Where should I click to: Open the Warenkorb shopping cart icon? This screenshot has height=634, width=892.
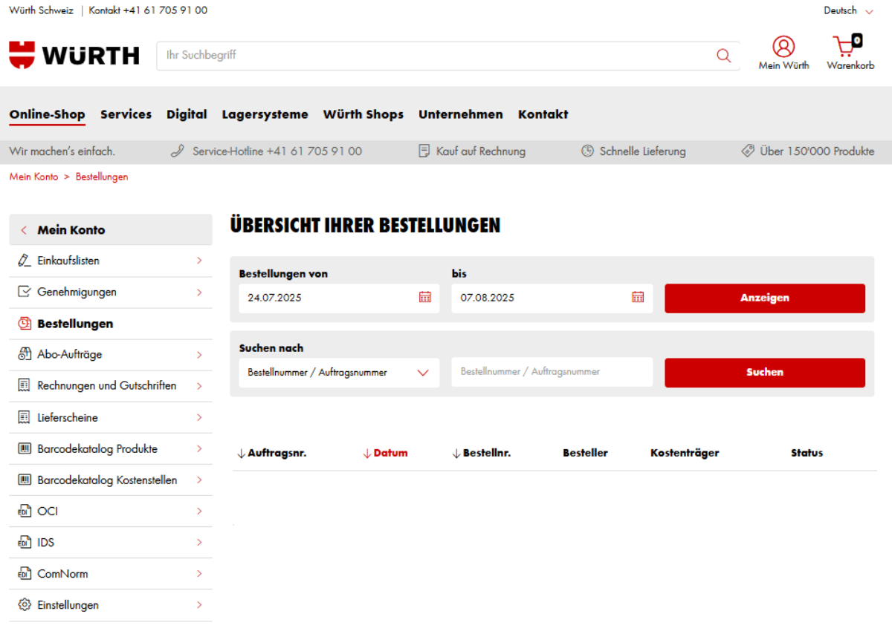click(x=847, y=46)
